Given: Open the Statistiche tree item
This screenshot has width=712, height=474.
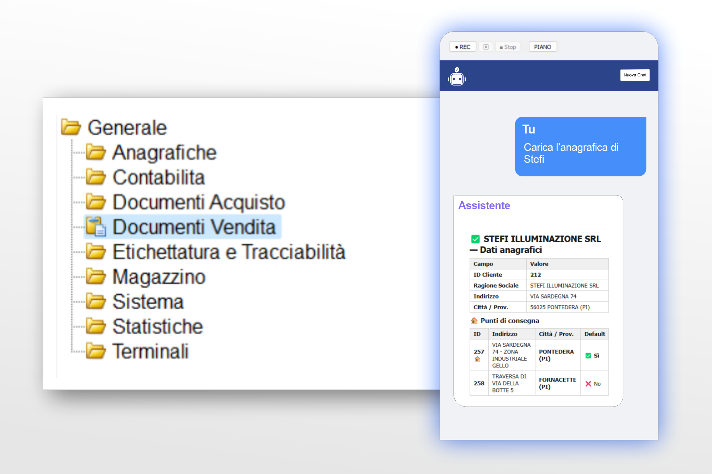Looking at the screenshot, I should pos(158,327).
